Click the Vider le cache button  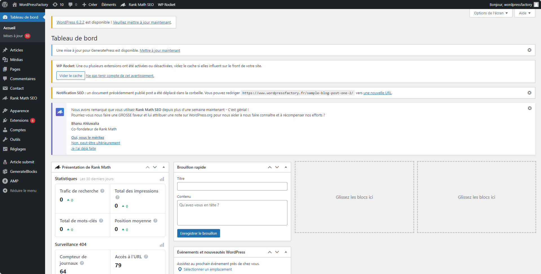[71, 76]
